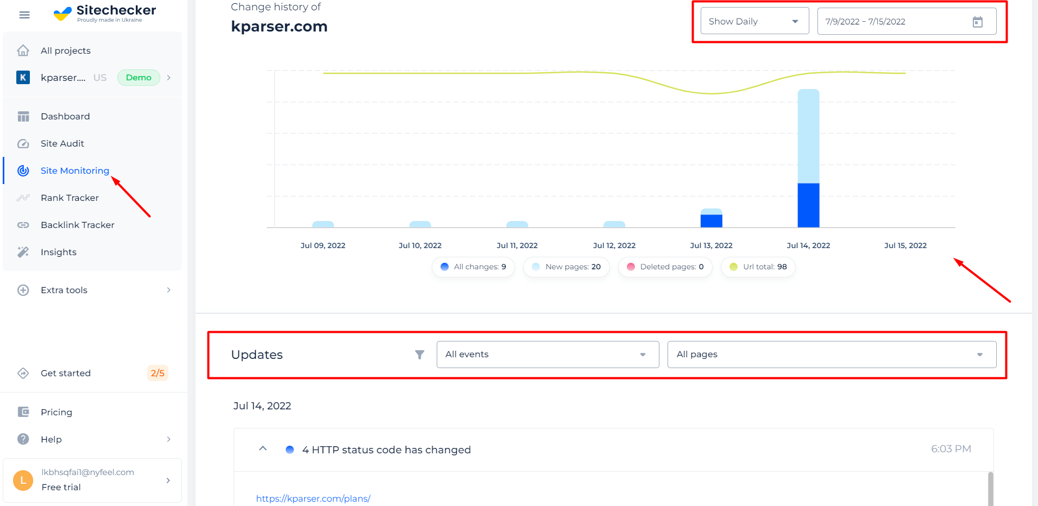Open Site Audit section
The height and width of the screenshot is (506, 1038).
[62, 143]
